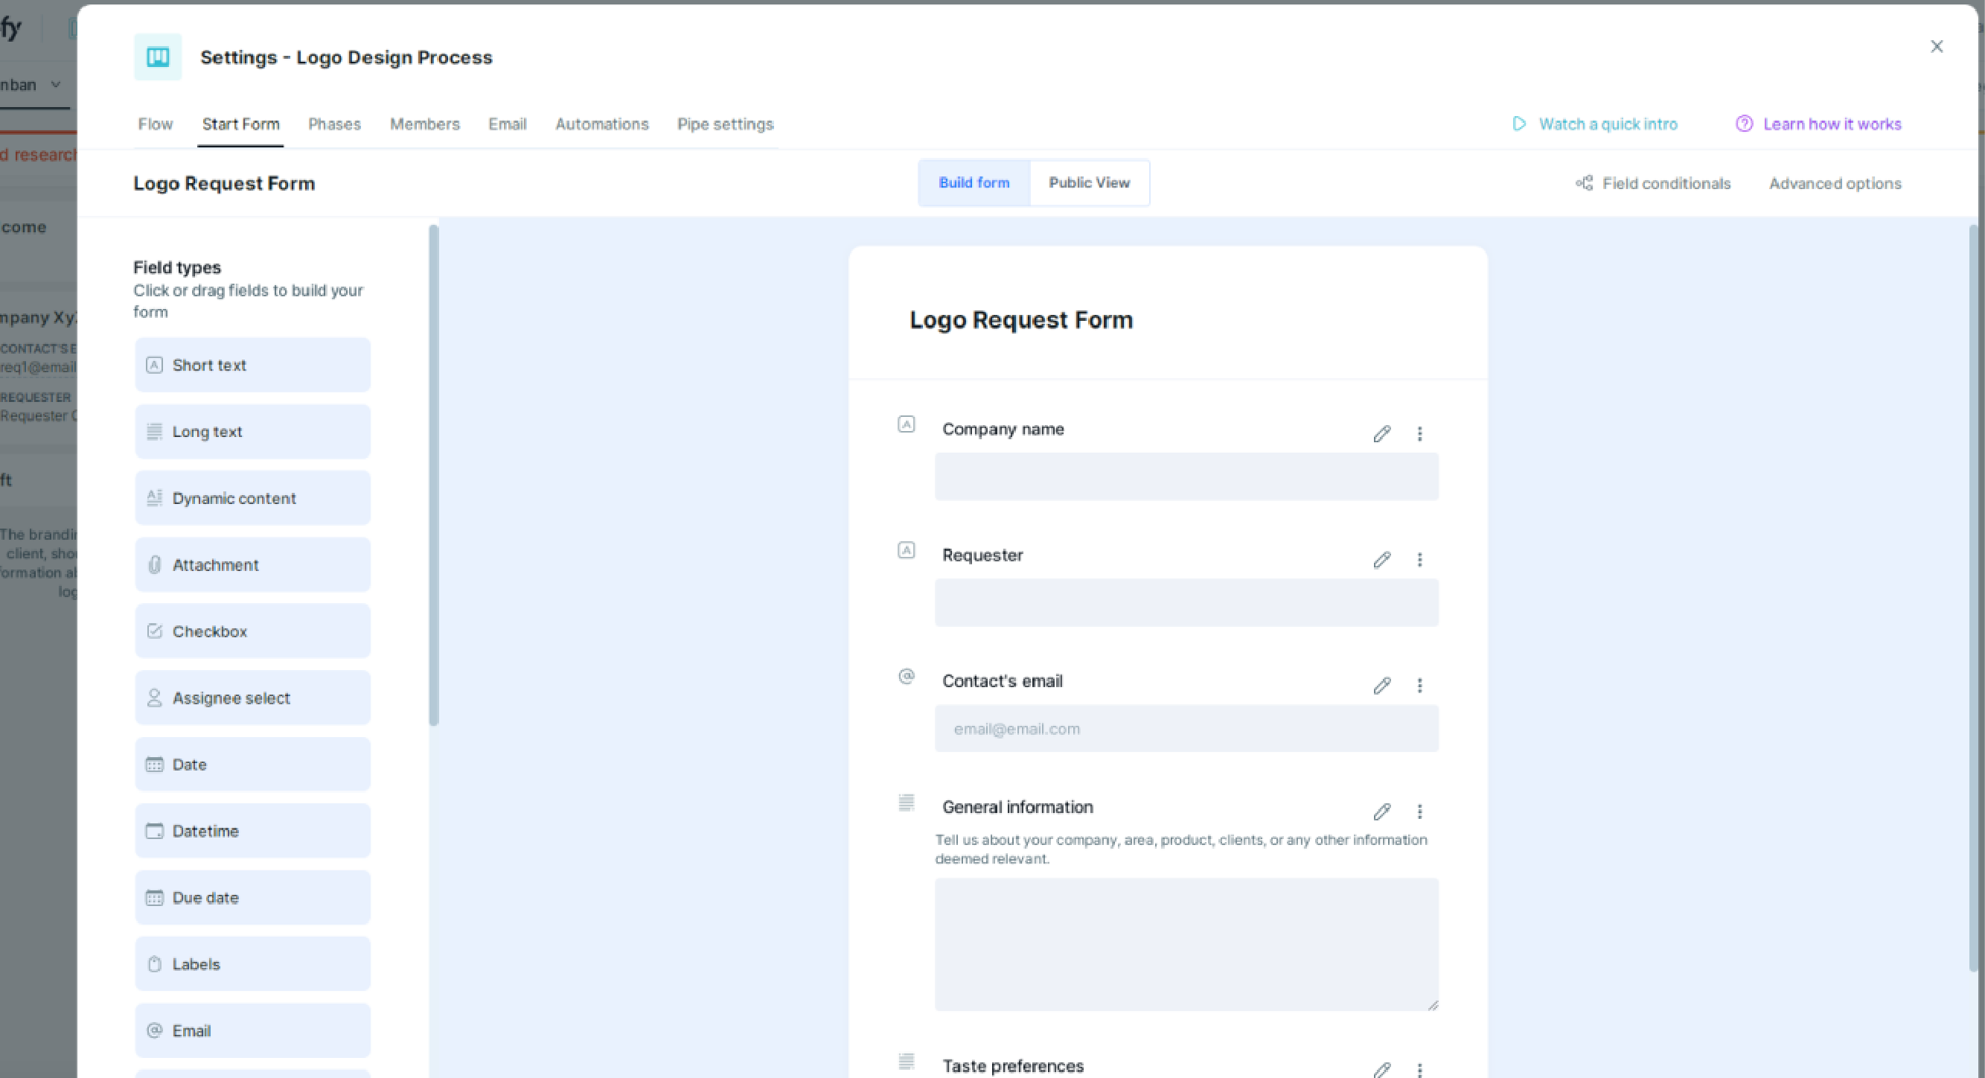Image resolution: width=1985 pixels, height=1078 pixels.
Task: Add an Attachment field
Action: click(253, 565)
